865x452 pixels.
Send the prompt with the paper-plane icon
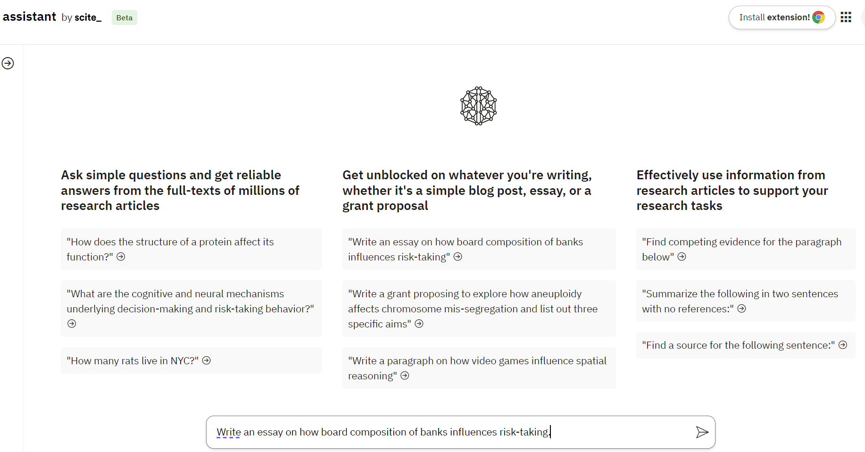point(702,432)
